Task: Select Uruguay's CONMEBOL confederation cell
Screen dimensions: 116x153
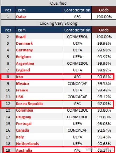Action: (x=77, y=117)
